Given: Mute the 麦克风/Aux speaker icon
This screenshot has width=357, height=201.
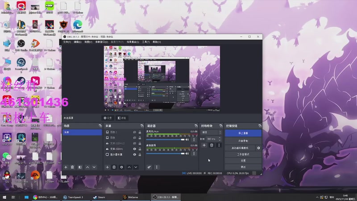Looking at the screenshot, I should [187, 139].
